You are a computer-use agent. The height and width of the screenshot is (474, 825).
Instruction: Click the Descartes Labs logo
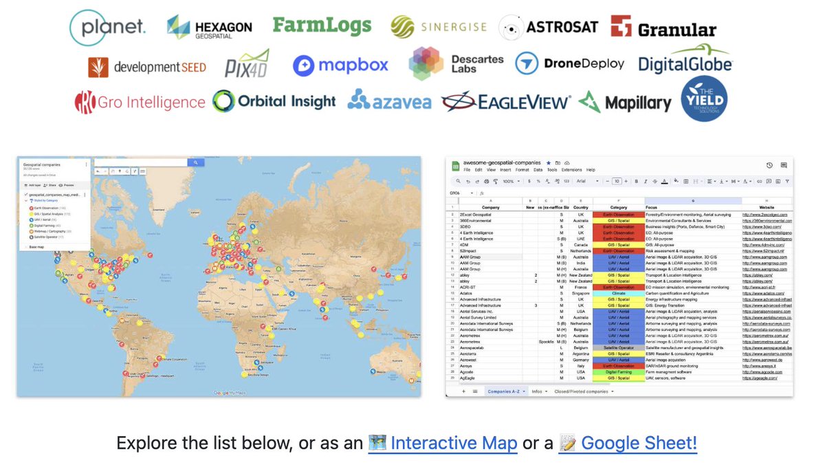(456, 64)
